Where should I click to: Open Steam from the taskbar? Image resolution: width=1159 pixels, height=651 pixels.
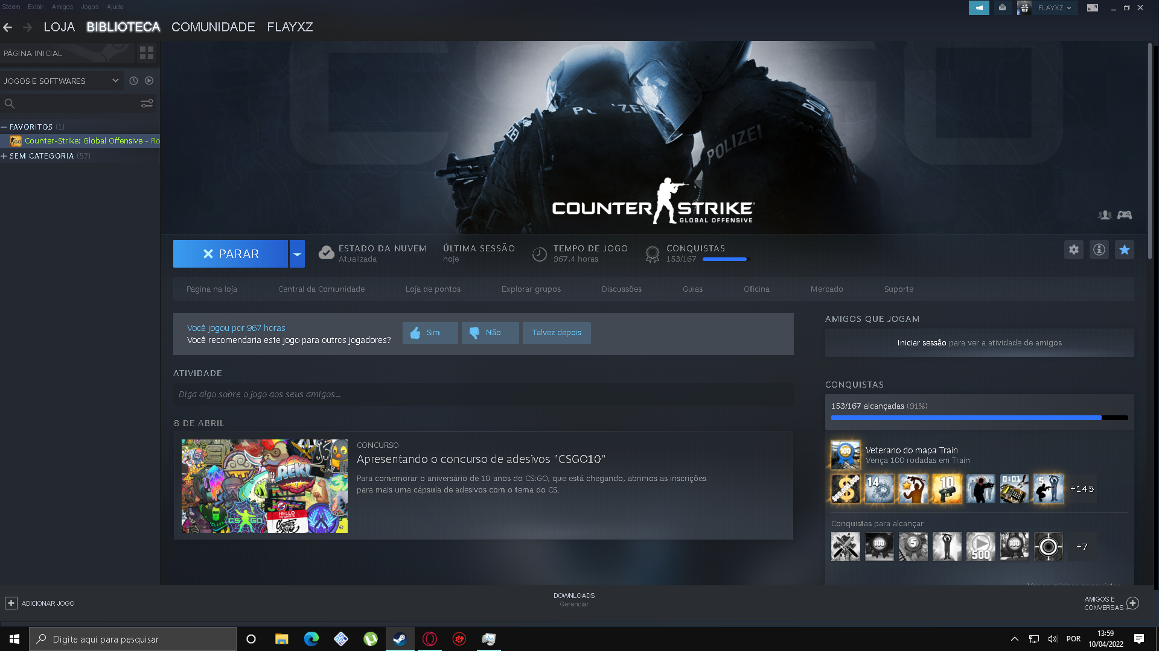pyautogui.click(x=400, y=639)
